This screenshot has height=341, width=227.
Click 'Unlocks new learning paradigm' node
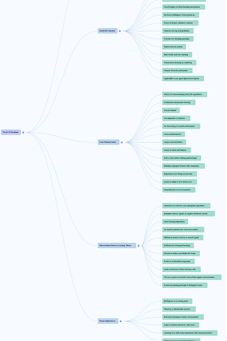point(178,39)
